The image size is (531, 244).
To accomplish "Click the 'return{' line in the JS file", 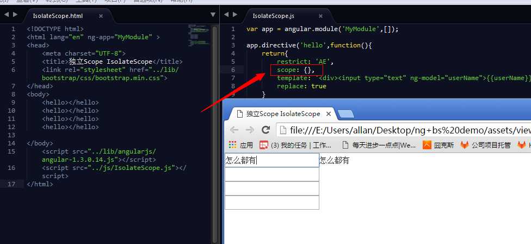I will pos(275,53).
